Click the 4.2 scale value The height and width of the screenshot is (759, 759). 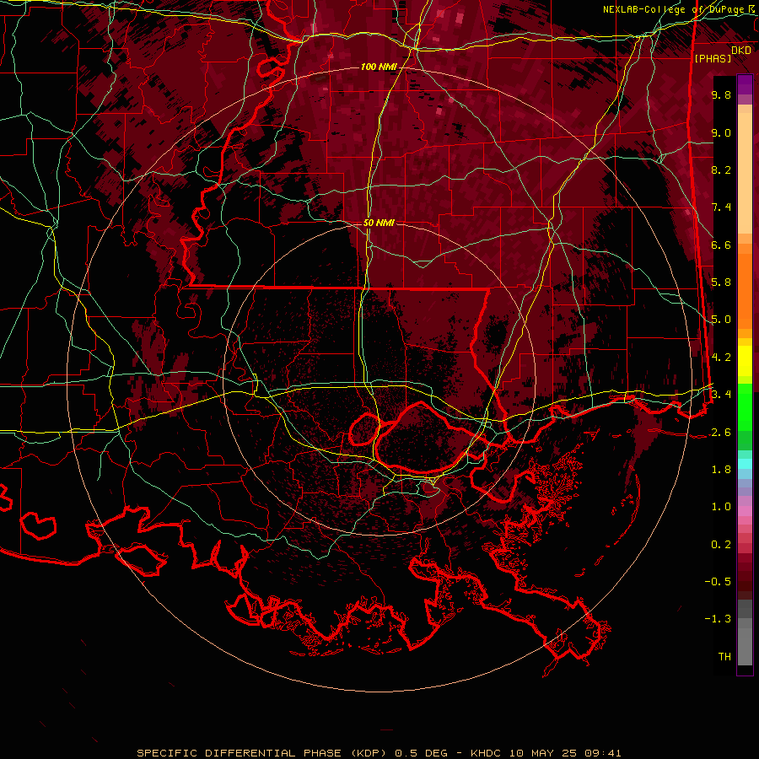pos(721,358)
